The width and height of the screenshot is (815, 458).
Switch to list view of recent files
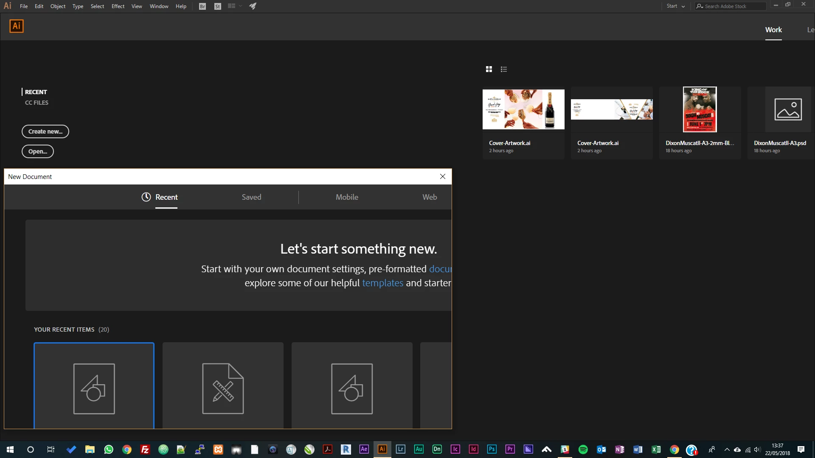point(504,69)
